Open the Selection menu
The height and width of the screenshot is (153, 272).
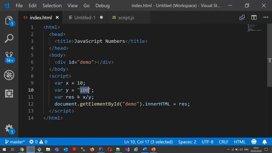coord(52,6)
